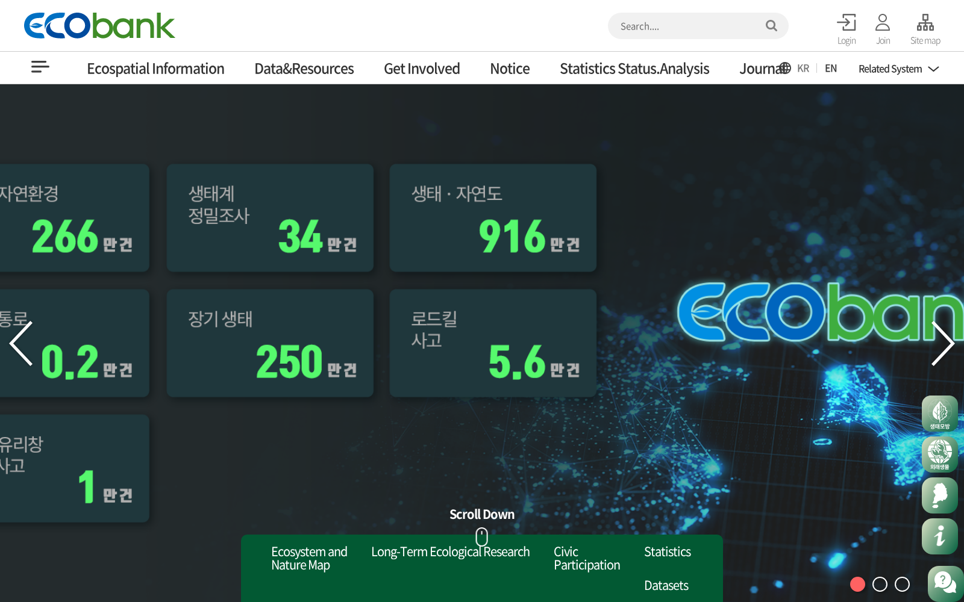
Task: Open Notice menu
Action: [x=510, y=69]
